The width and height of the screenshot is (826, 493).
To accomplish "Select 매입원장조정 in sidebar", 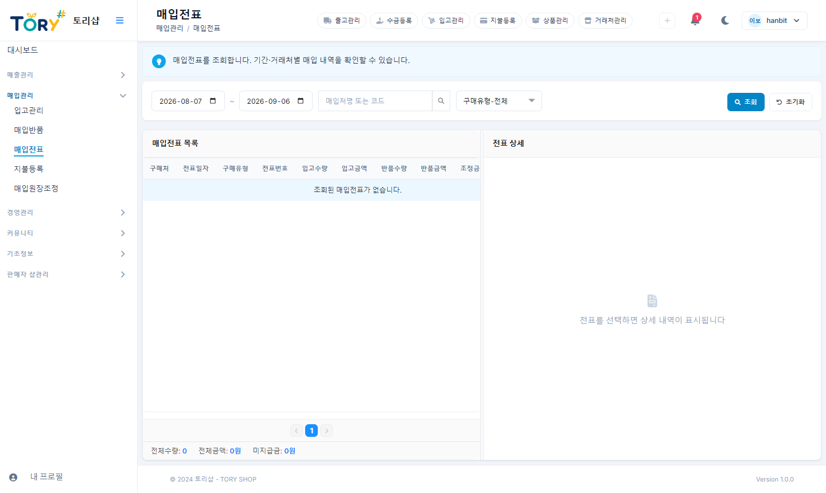I will pos(36,189).
